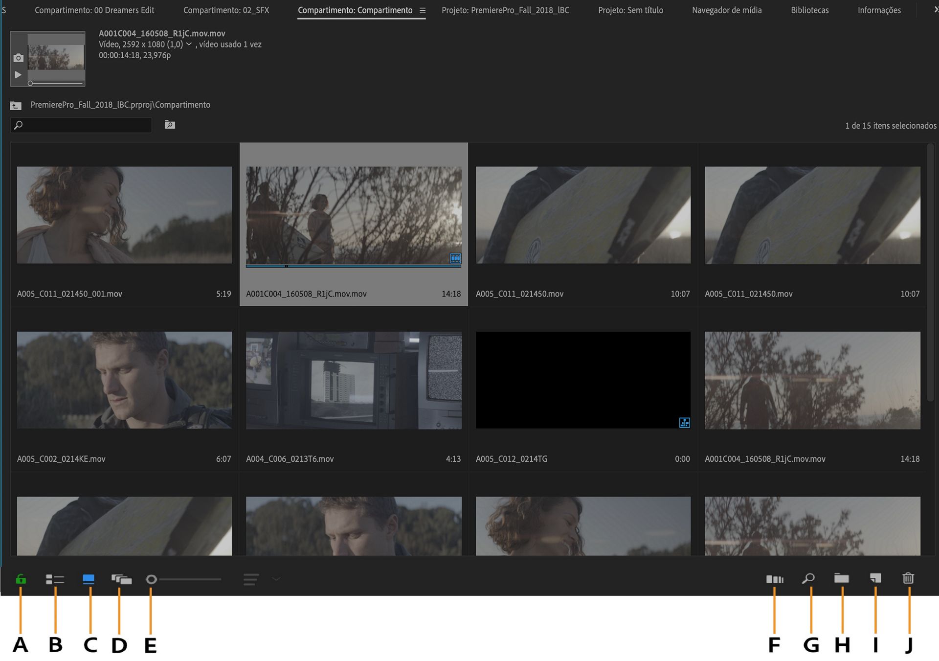Click the poster frame camera icon
The width and height of the screenshot is (939, 661).
18,58
